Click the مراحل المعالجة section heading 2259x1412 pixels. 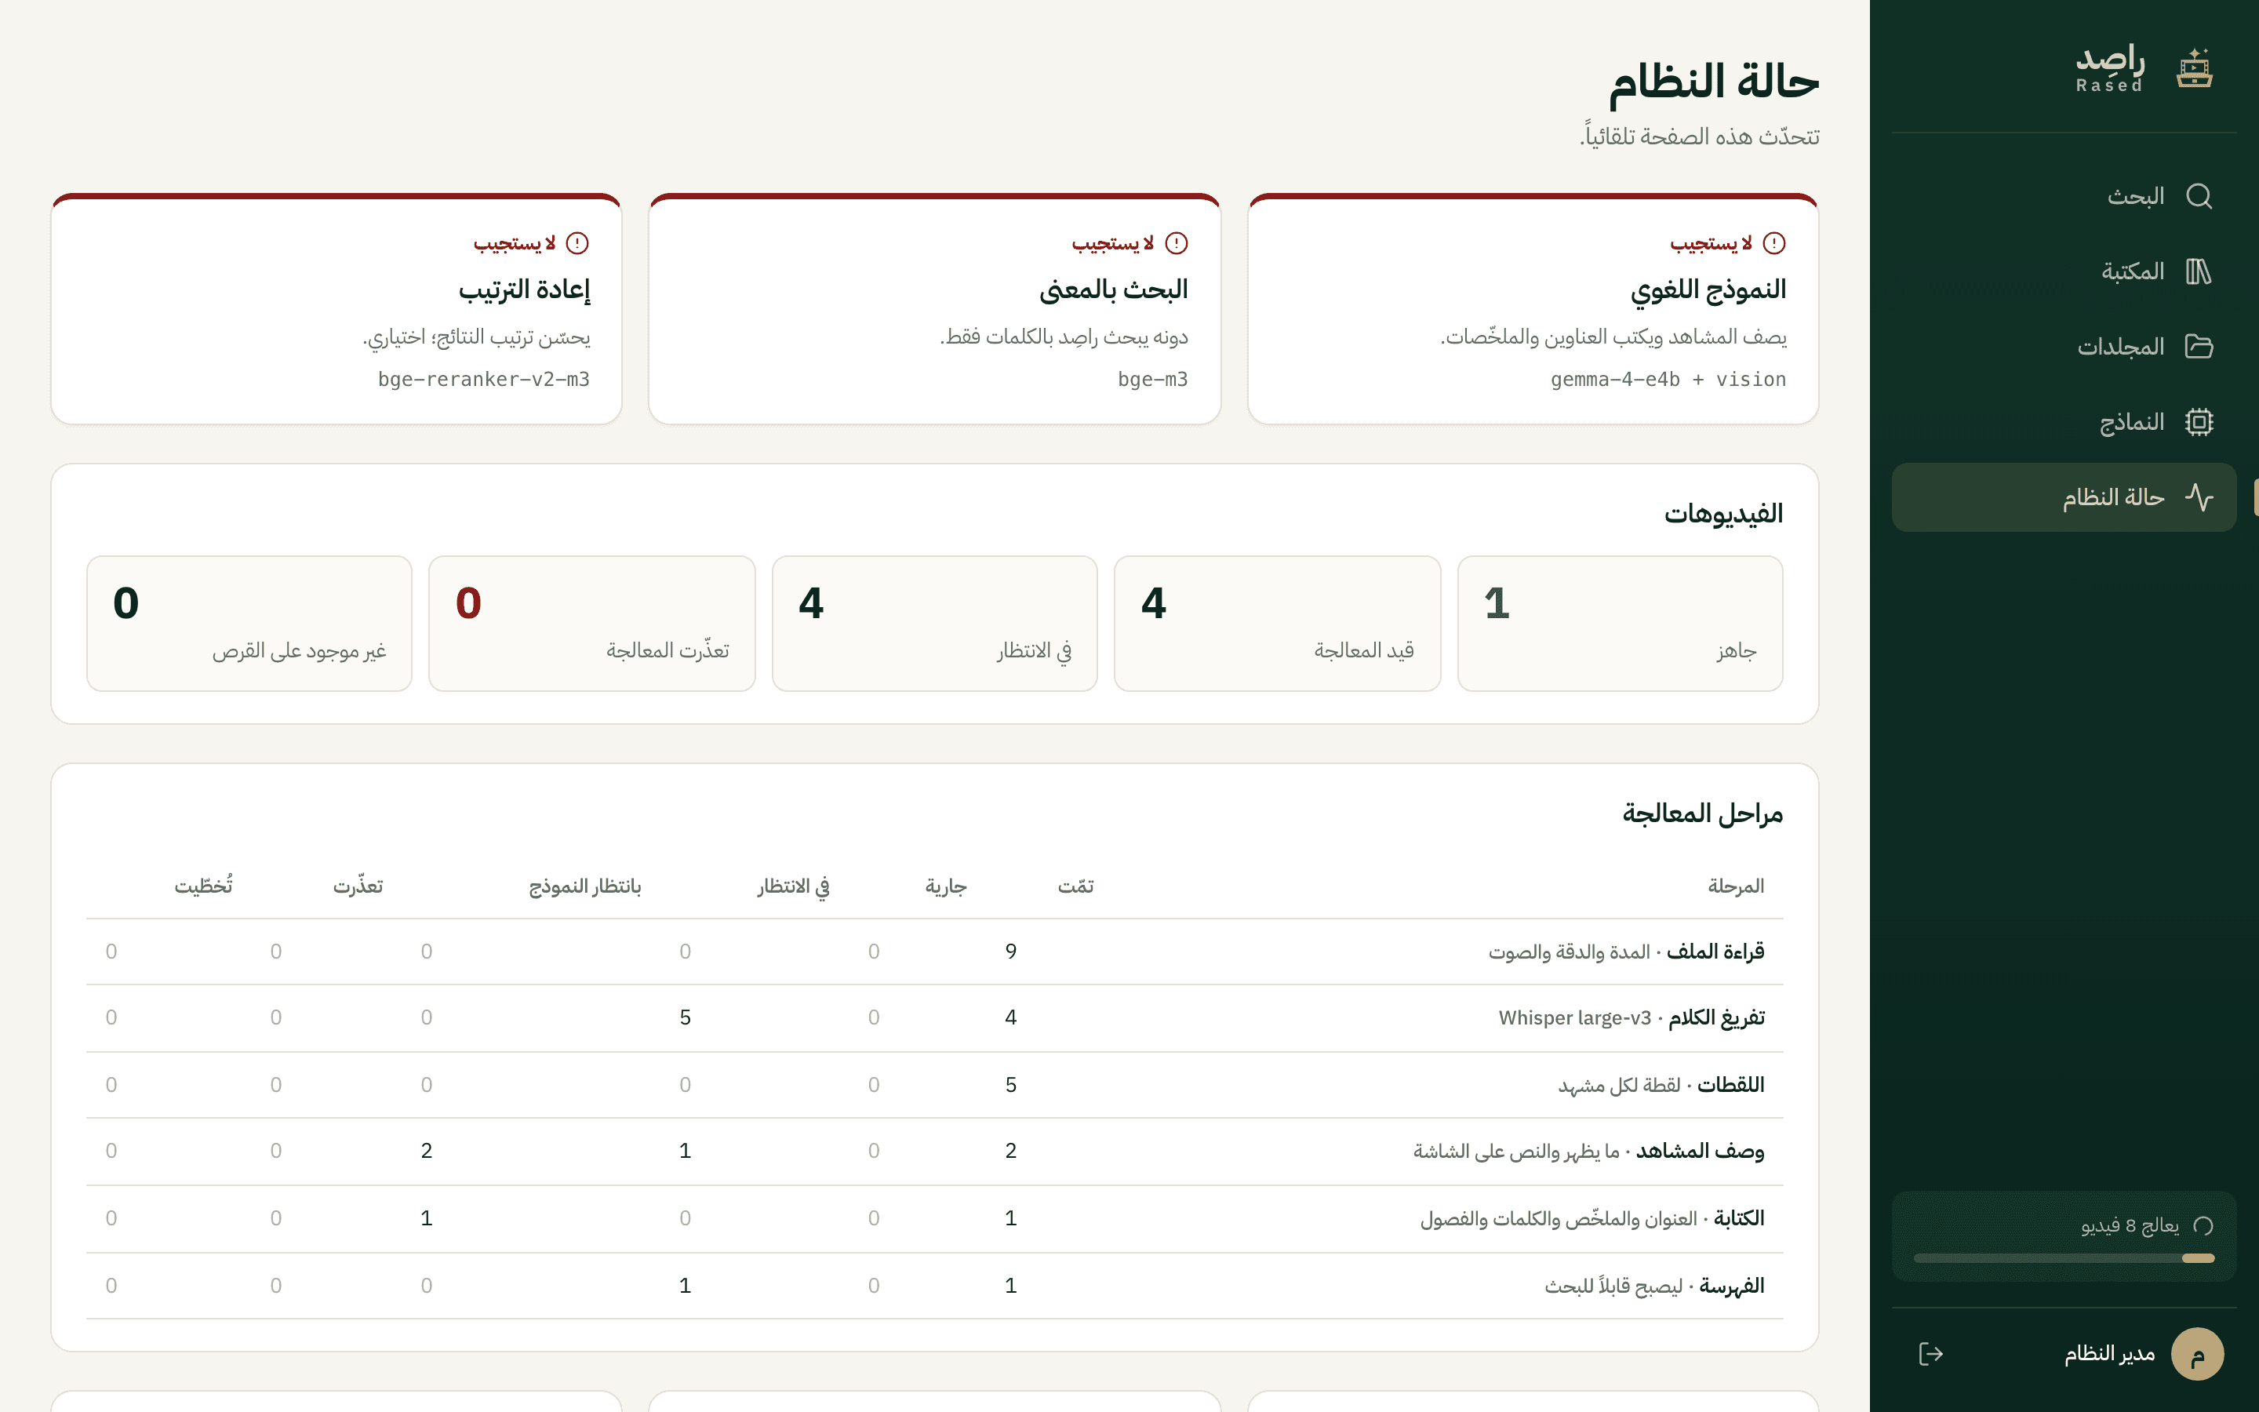click(x=1703, y=814)
